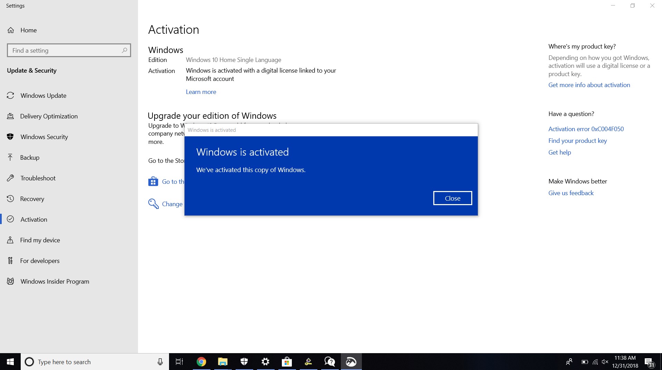The width and height of the screenshot is (662, 370).
Task: Open the Windows Start menu
Action: pos(10,362)
